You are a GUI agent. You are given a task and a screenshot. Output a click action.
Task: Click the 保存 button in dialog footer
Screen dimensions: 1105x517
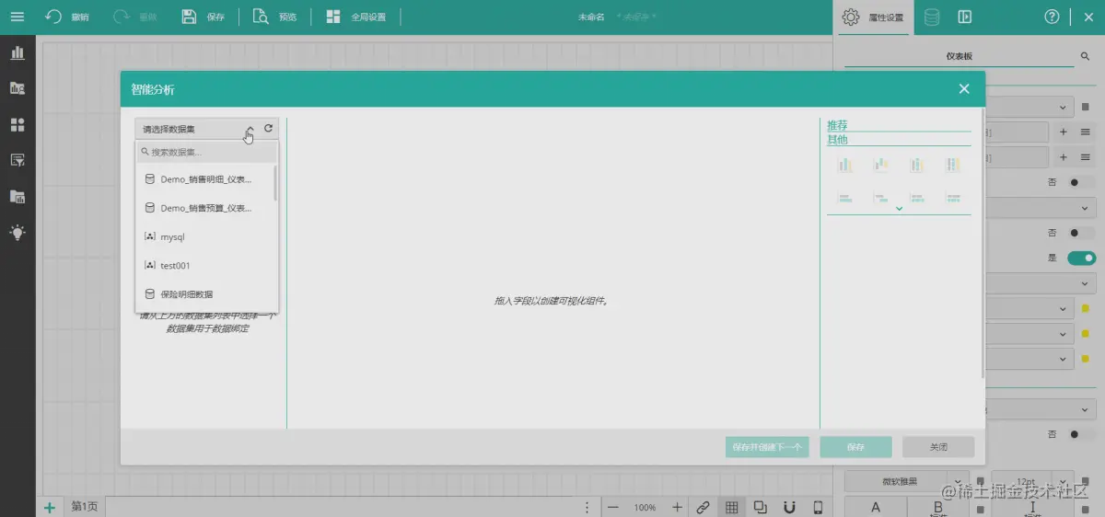856,447
